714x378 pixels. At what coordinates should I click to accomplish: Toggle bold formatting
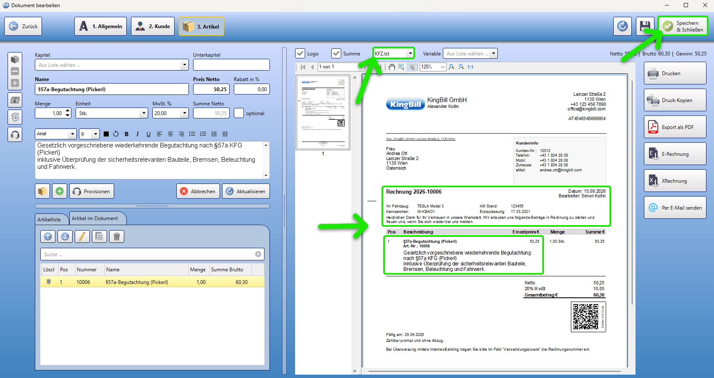coord(126,134)
